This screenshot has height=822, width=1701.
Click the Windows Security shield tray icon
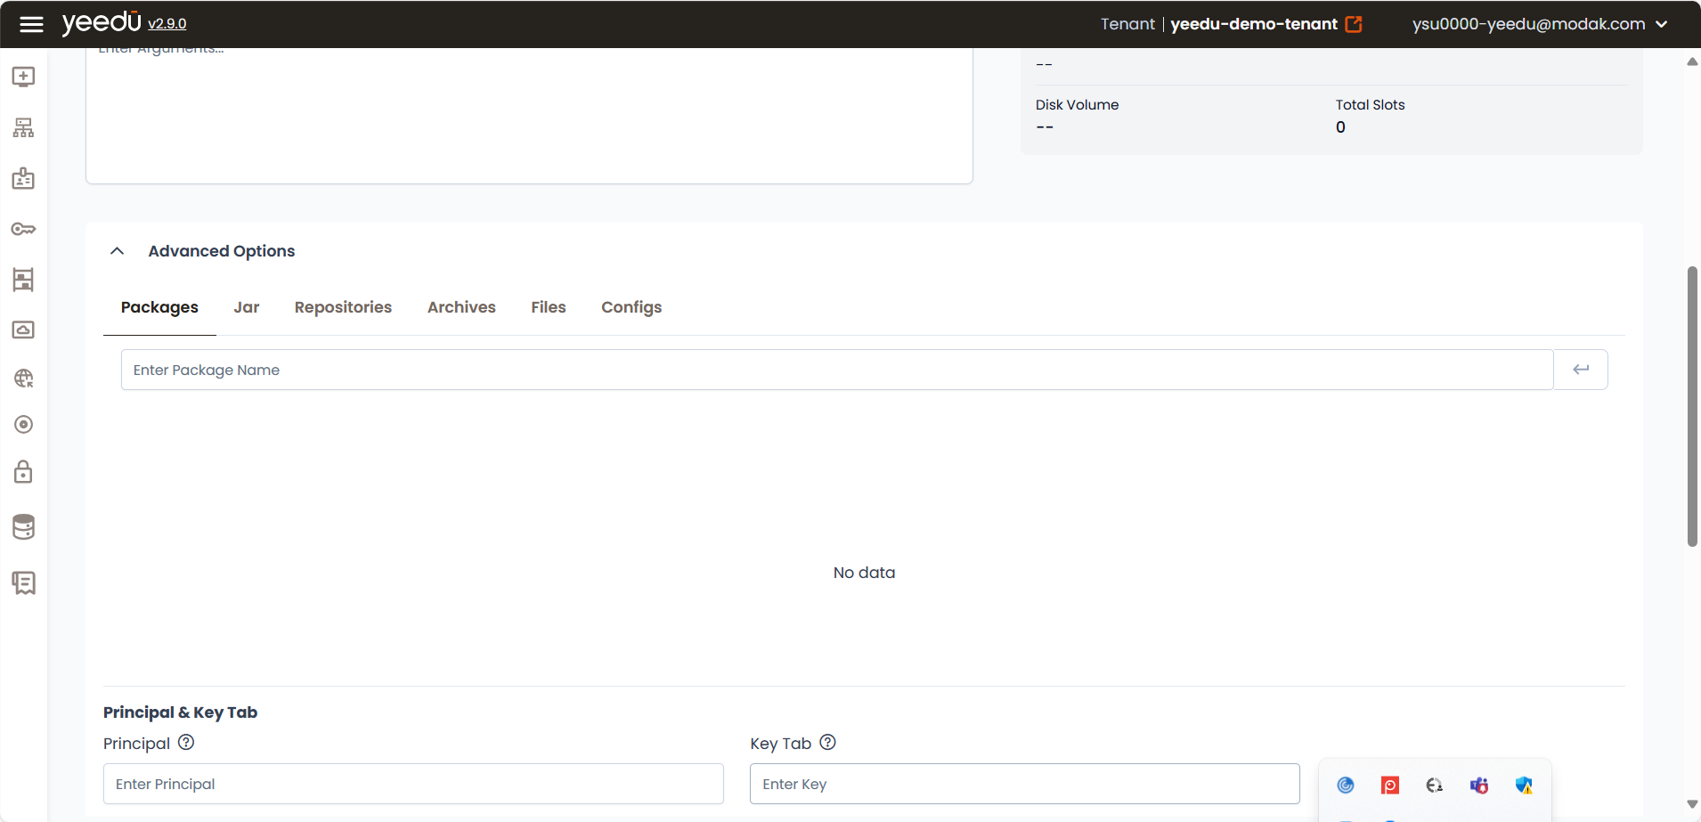(x=1524, y=785)
